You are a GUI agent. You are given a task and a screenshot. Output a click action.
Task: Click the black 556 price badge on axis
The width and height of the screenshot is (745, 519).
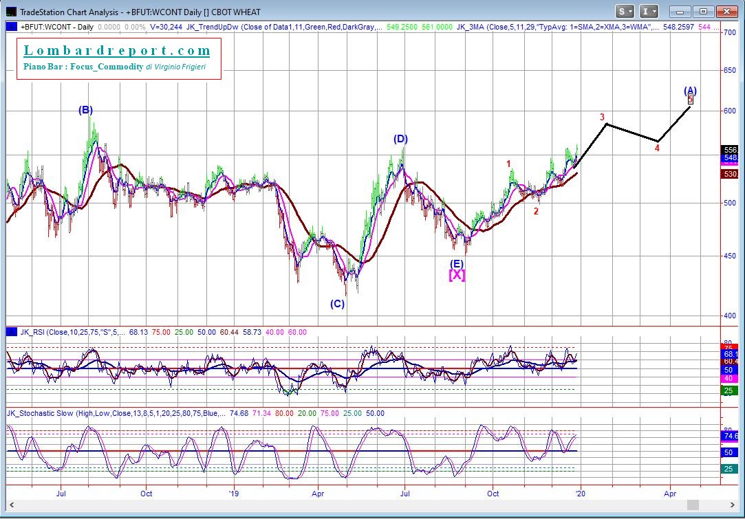730,150
